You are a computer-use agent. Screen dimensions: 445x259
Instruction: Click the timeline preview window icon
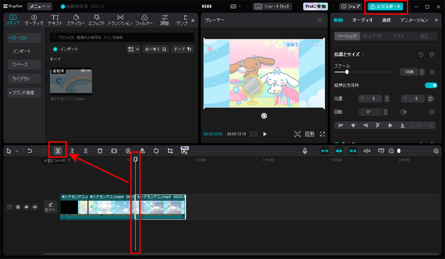coord(381,151)
